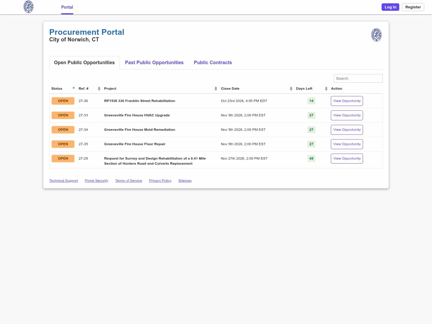
Task: Sort by Close Date column sort arrows
Action: [291, 88]
